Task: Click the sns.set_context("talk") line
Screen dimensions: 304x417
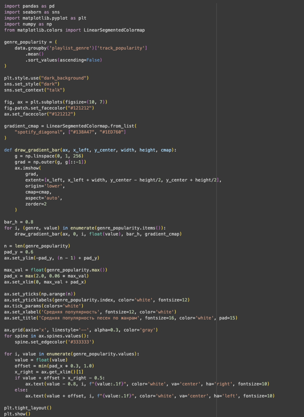Action: coord(34,90)
